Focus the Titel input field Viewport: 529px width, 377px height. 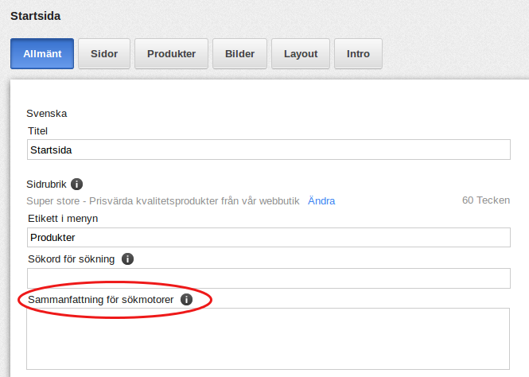269,150
